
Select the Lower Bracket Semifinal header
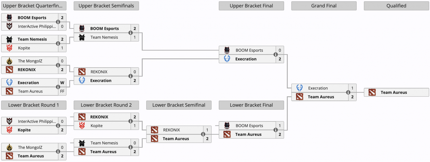tap(179, 105)
